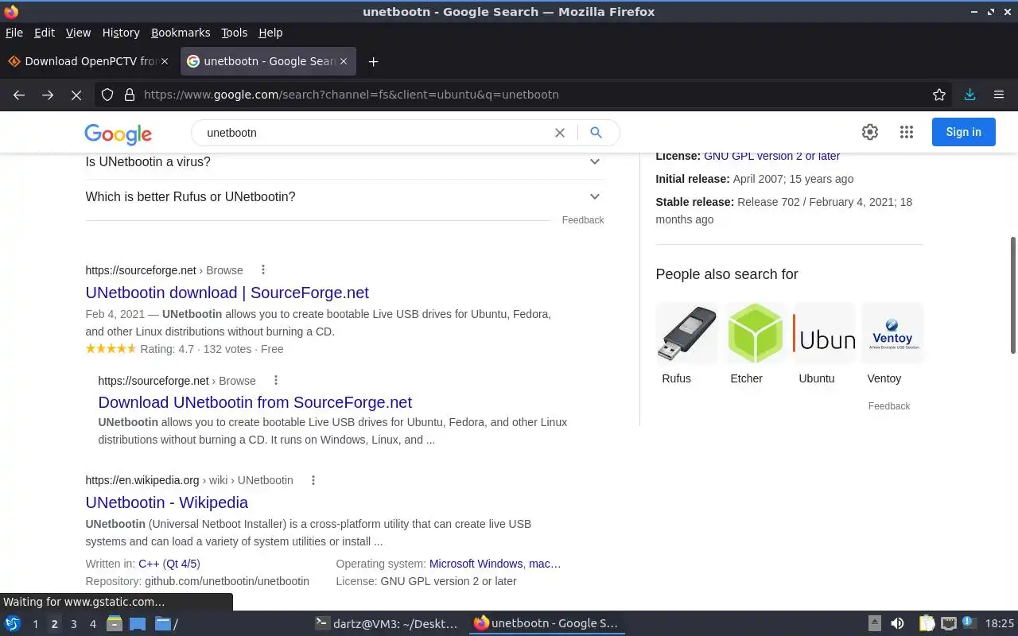Open the Google apps grid
1018x636 pixels.
pos(907,132)
